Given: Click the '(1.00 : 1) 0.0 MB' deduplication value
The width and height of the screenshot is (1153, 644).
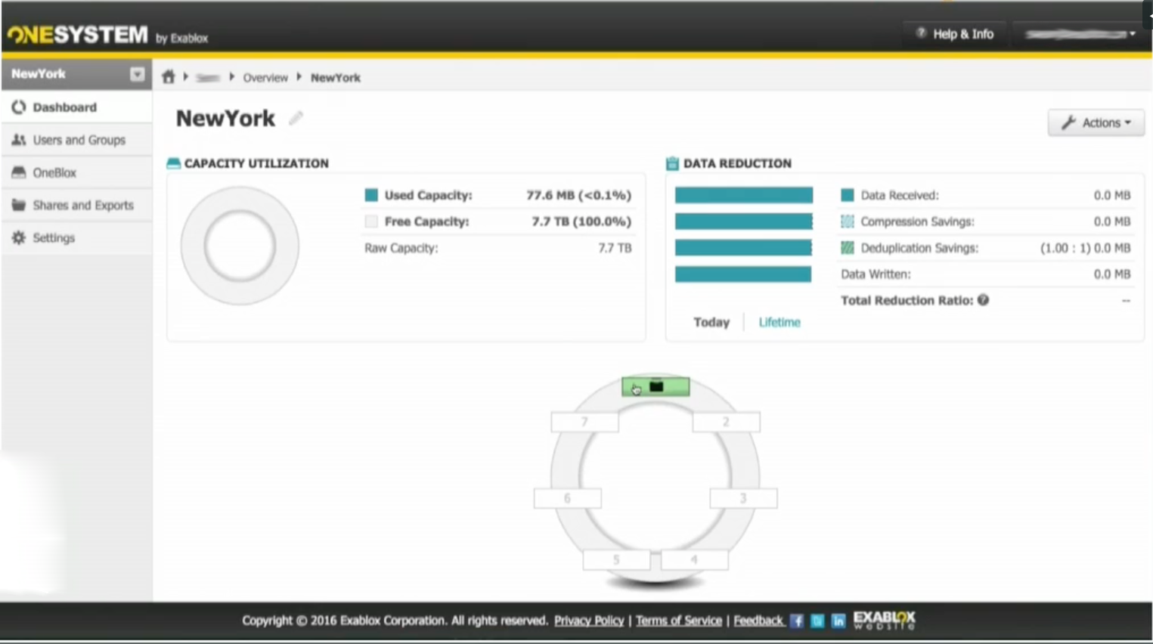Looking at the screenshot, I should click(1085, 248).
